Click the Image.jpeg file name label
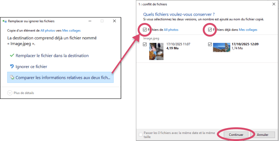This screenshot has height=141, width=279. pos(151,38)
